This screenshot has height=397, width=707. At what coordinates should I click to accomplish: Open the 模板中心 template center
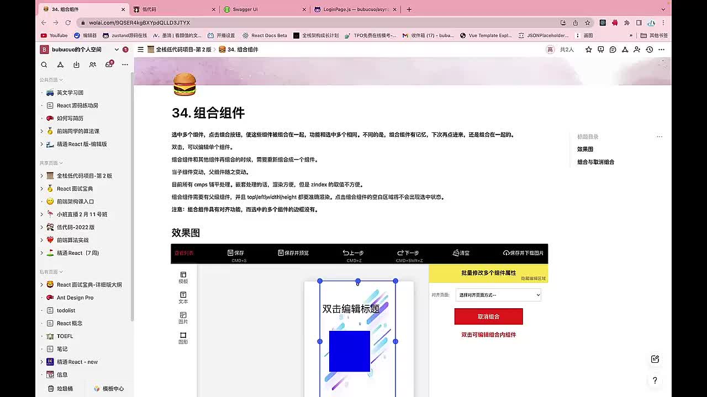tap(108, 389)
